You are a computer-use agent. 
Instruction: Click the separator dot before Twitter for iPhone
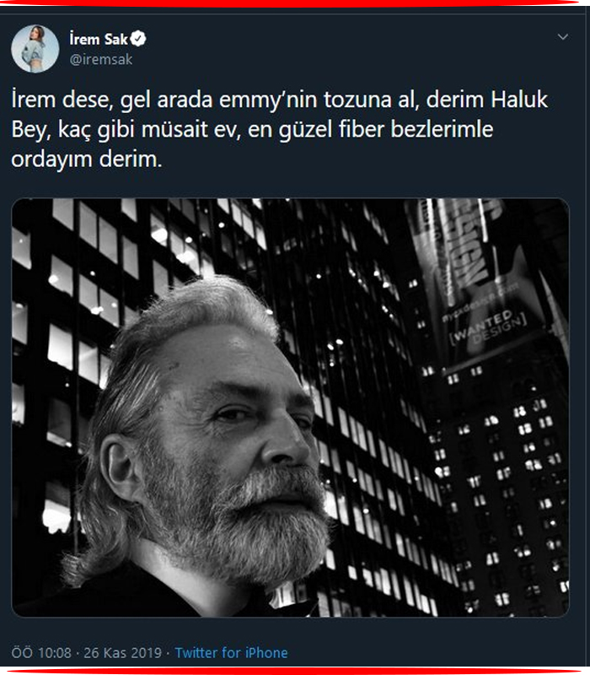(x=168, y=652)
